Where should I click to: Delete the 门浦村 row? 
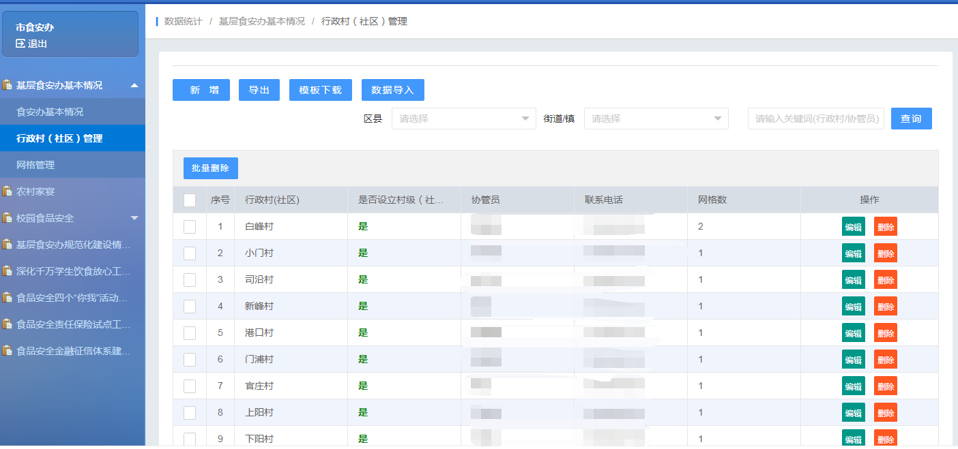tap(886, 359)
